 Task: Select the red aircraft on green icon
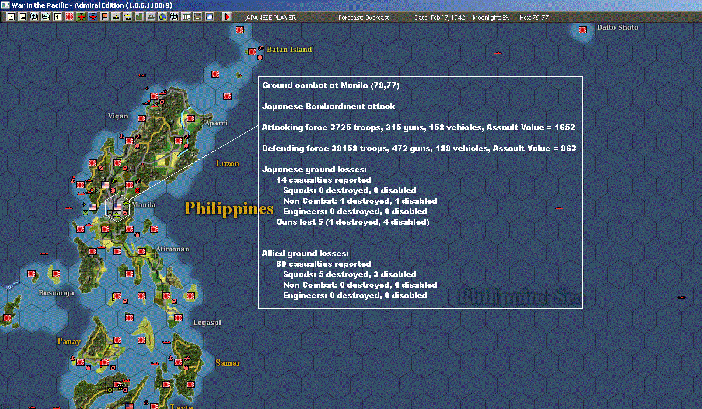click(81, 18)
